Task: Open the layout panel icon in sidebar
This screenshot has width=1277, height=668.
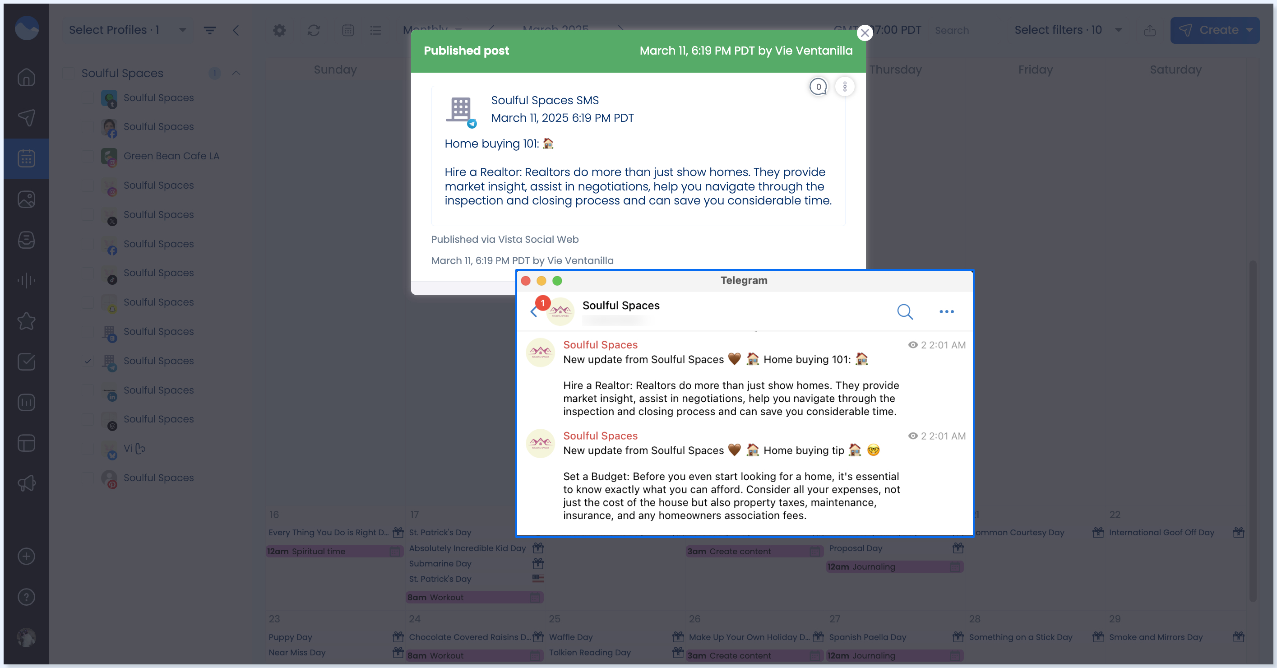Action: point(26,443)
